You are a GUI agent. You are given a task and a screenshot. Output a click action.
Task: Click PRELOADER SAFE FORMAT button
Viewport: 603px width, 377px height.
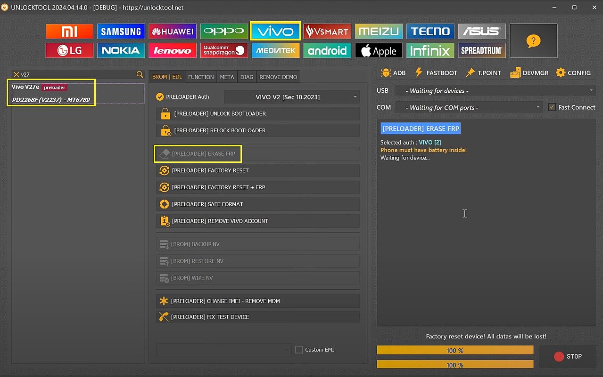(x=257, y=204)
